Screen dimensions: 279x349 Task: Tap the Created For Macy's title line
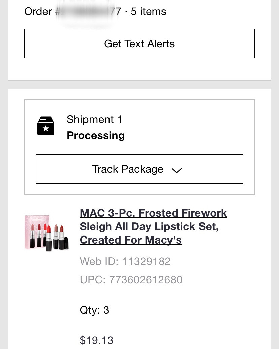pyautogui.click(x=131, y=240)
